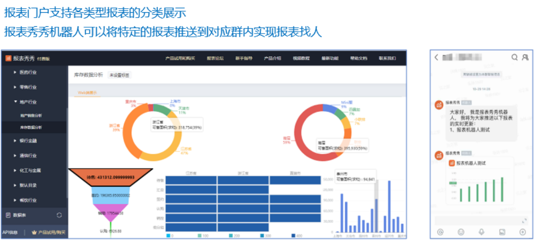
Task: Tap the microphone icon in chat toolbar
Action: pyautogui.click(x=481, y=232)
